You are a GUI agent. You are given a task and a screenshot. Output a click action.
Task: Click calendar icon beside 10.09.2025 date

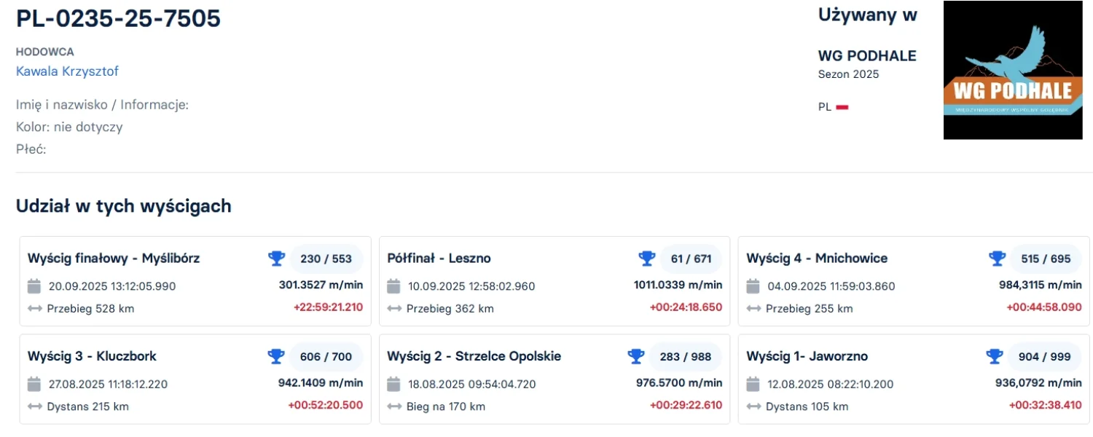click(393, 286)
